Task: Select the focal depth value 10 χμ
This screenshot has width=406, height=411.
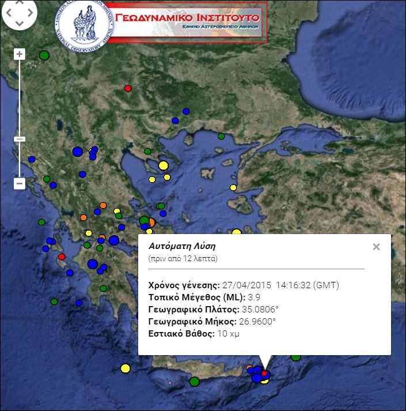Action: pos(229,334)
